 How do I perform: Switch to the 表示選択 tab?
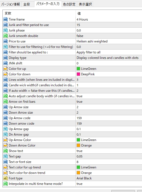85,4
